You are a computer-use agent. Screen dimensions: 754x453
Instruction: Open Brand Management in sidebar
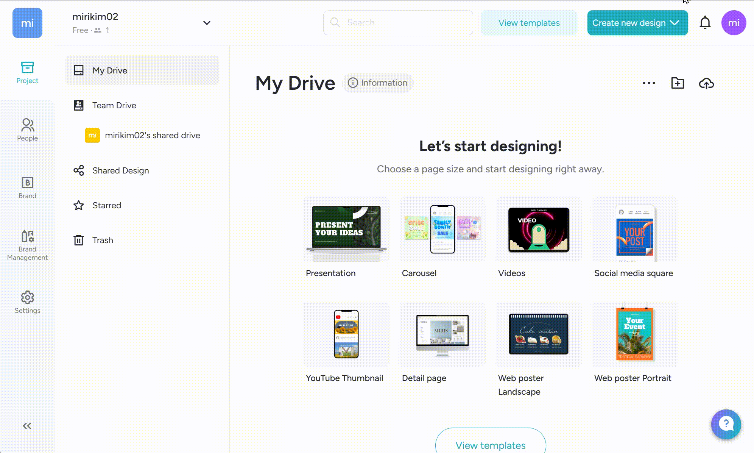[x=27, y=245]
